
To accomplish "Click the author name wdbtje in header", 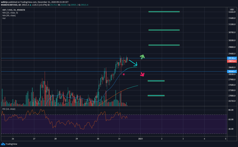I will click(x=4, y=2).
